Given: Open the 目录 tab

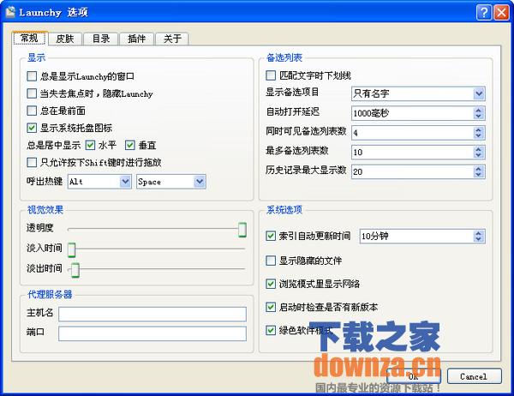Looking at the screenshot, I should (101, 39).
